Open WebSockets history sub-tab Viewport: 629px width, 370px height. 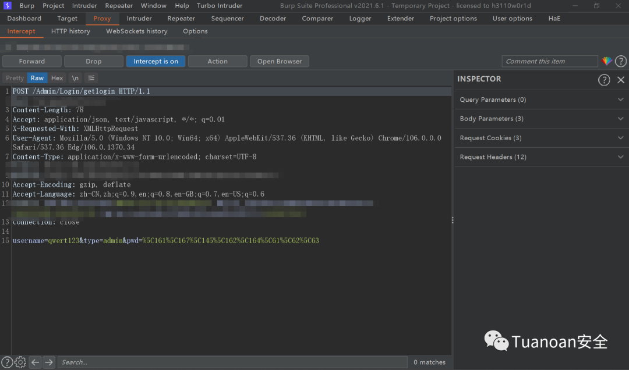click(x=136, y=31)
